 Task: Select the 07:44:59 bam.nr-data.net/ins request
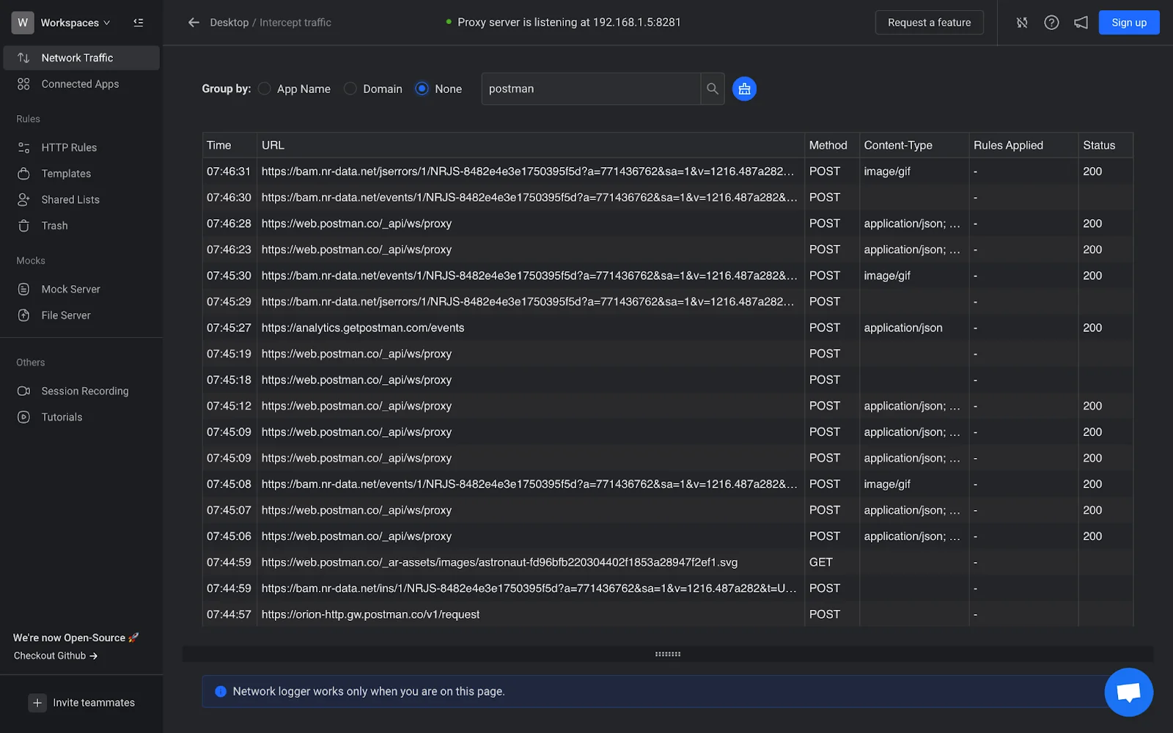point(668,589)
